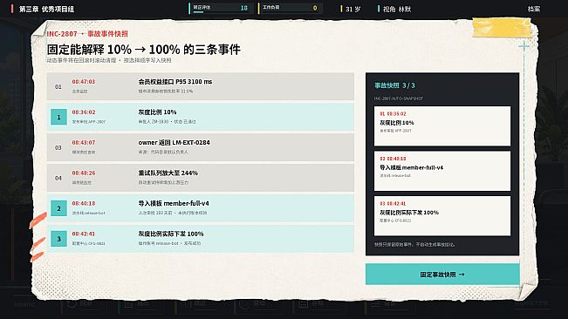
Task: Click the 08:36:02 timestamp in event list
Action: coord(83,112)
